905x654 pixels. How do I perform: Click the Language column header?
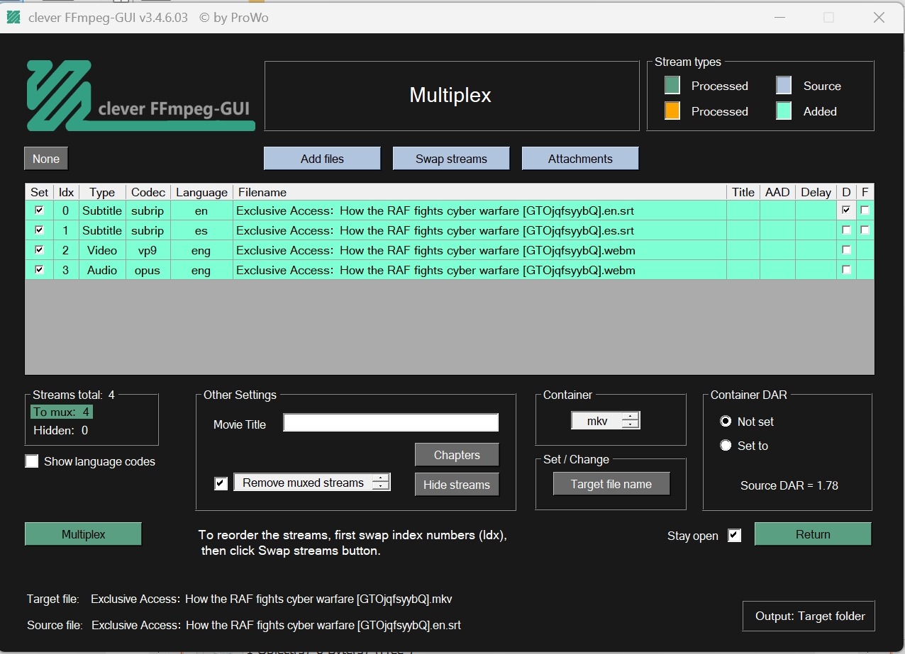pyautogui.click(x=201, y=192)
